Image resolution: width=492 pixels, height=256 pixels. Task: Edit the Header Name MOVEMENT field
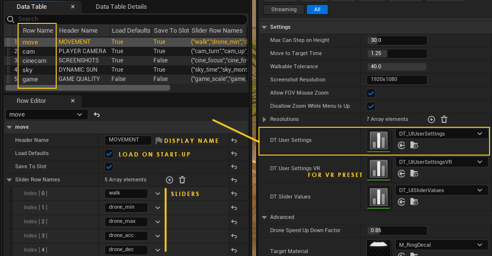(128, 140)
